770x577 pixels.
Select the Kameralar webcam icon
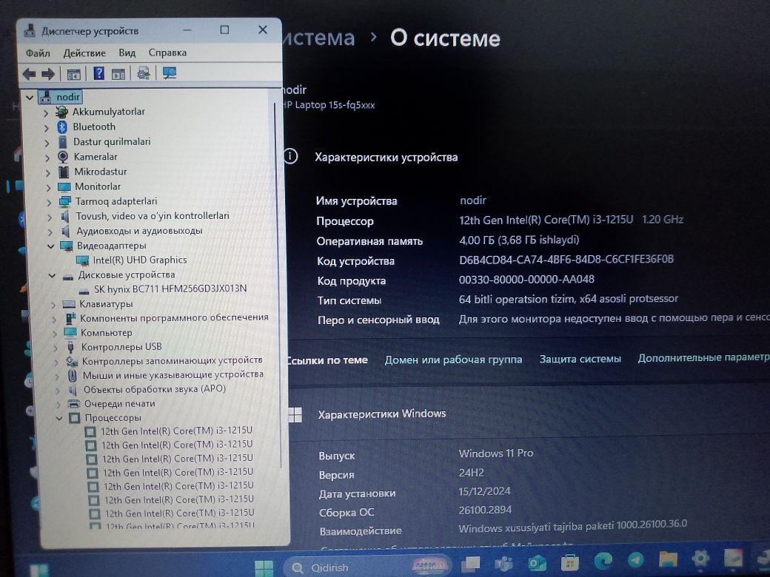pos(63,157)
